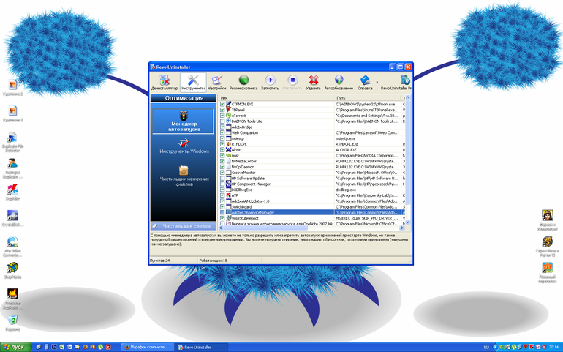Toggle the AVP startup checkbox

pos(222,195)
